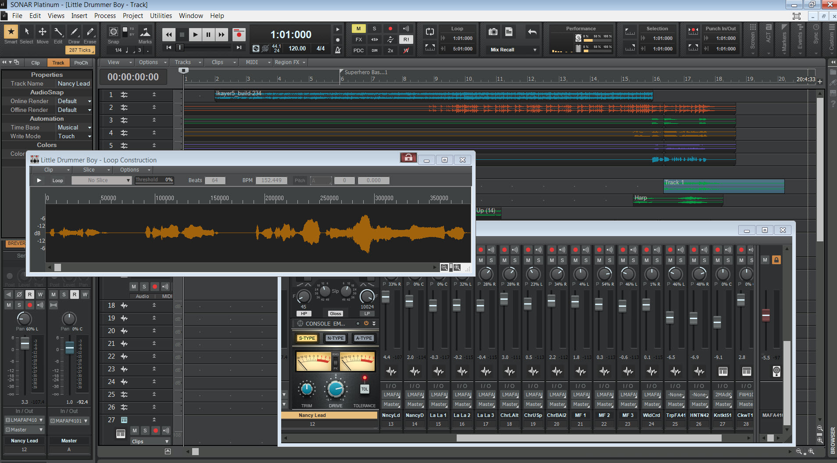This screenshot has width=837, height=463.
Task: Click the 287 Ticks snap value
Action: (x=80, y=50)
